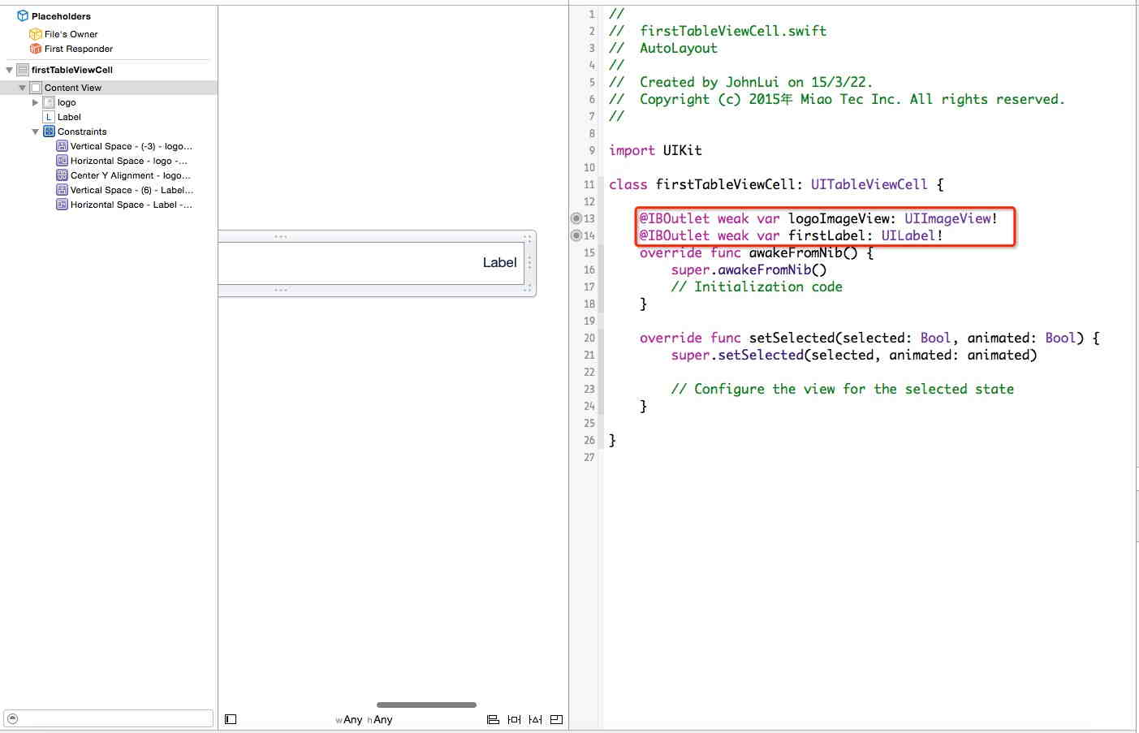The width and height of the screenshot is (1139, 733).
Task: Click the Horizontal Space Label constraint icon
Action: click(x=62, y=205)
